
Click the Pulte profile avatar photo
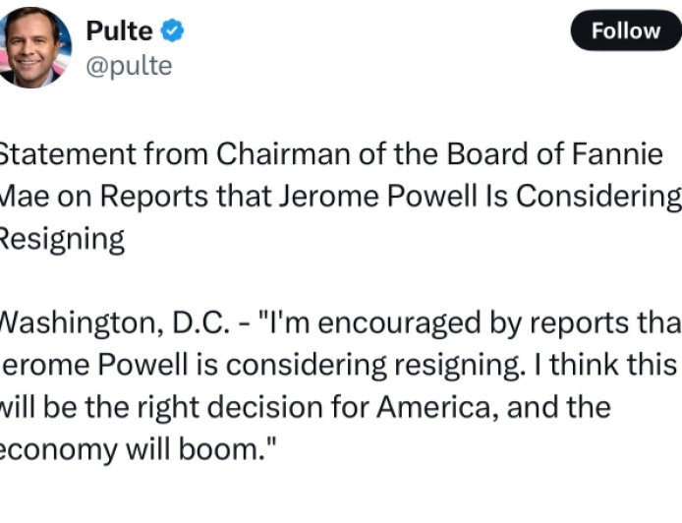click(36, 45)
